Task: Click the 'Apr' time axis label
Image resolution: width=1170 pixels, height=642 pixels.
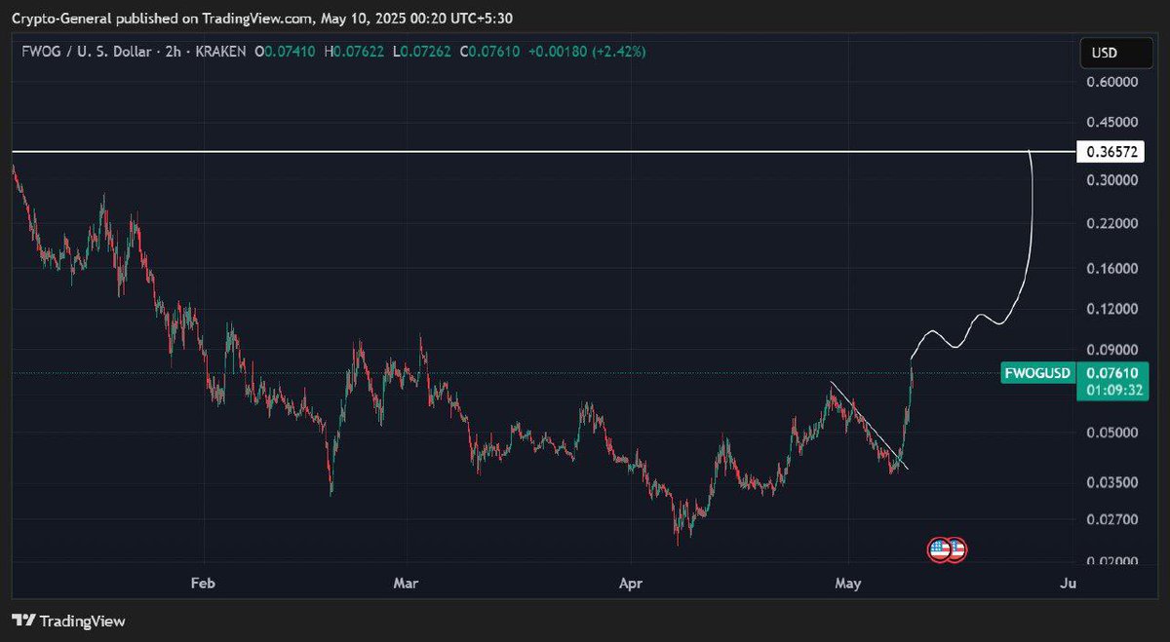Action: coord(632,584)
